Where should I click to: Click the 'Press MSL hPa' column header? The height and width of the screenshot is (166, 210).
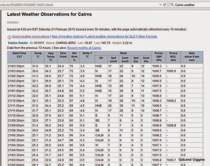[173, 57]
